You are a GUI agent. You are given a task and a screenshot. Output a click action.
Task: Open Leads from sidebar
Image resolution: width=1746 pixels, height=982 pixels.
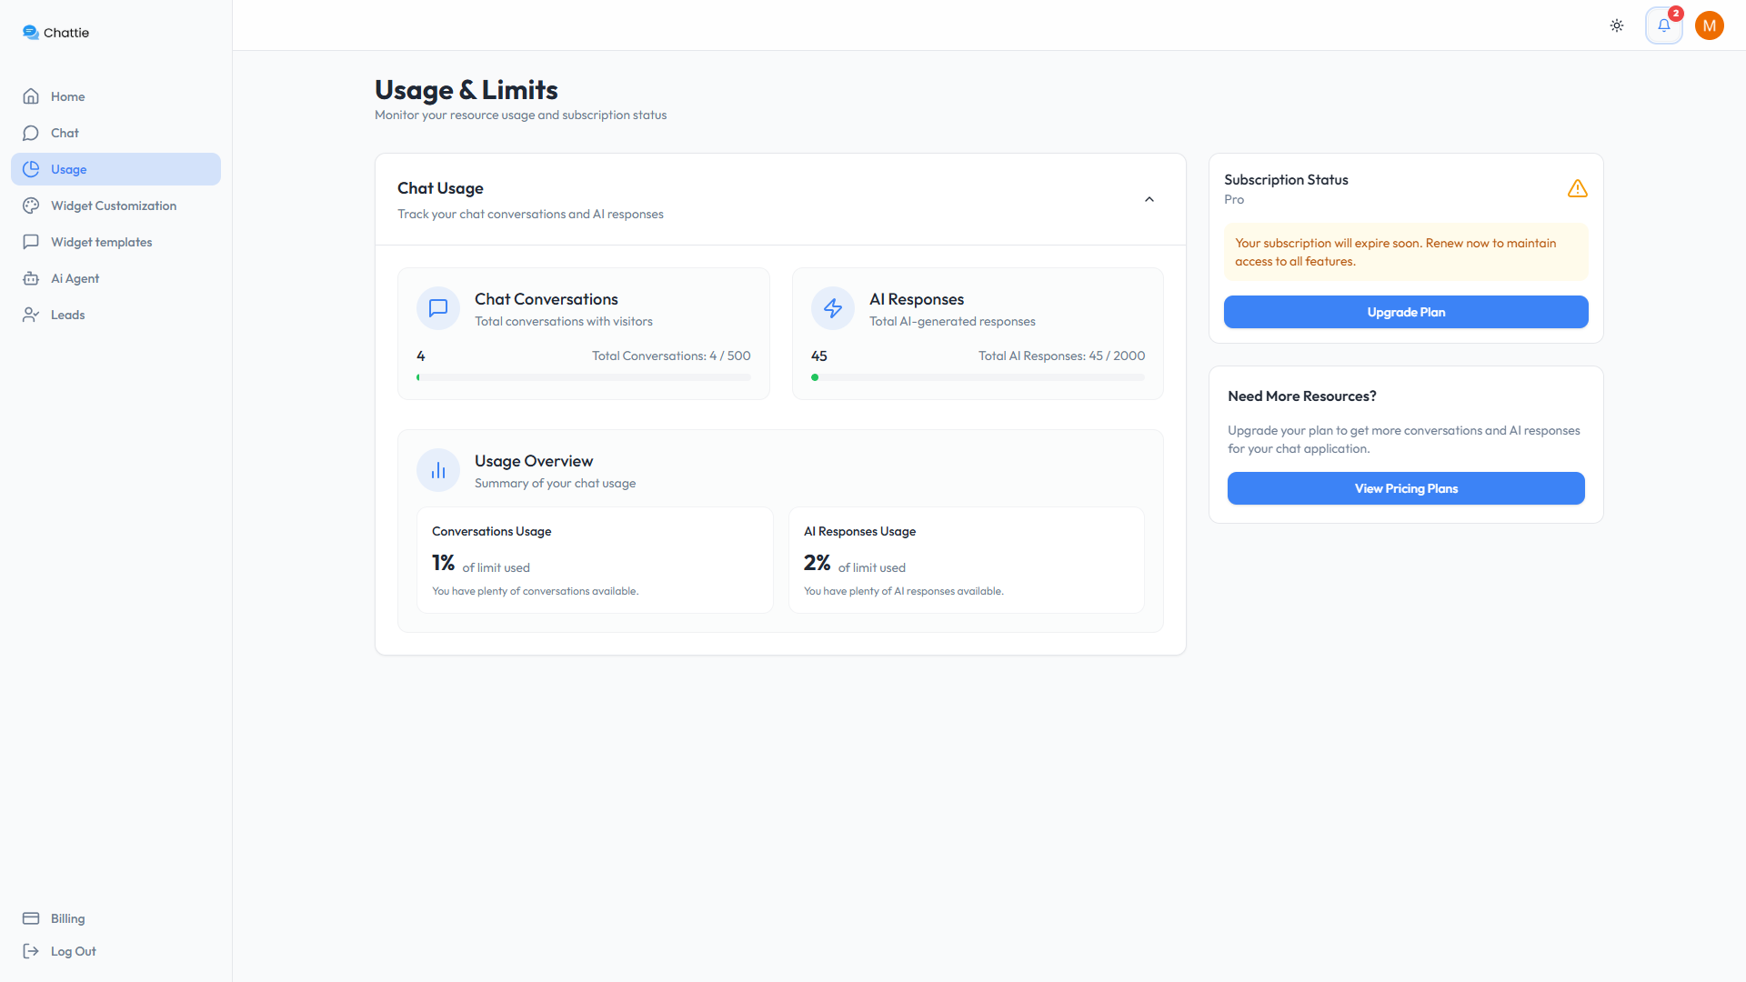coord(67,315)
